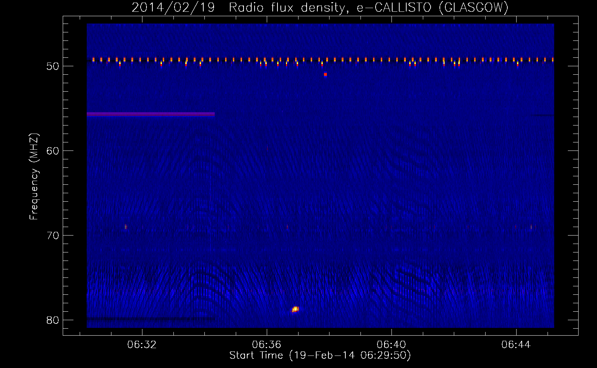Click the "06:32" time tick label
This screenshot has width=597, height=368.
142,345
